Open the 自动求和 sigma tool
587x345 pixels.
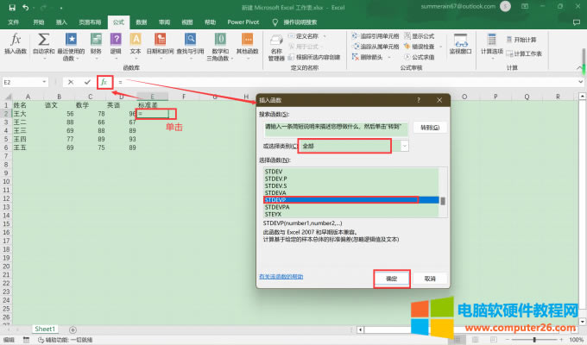coord(43,43)
